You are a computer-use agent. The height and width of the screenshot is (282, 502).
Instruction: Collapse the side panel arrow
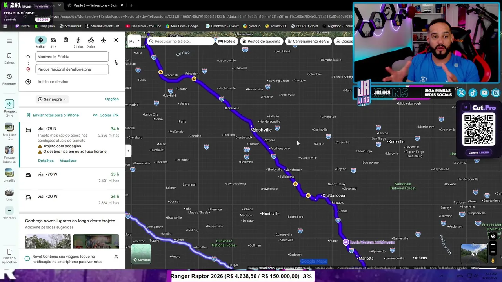[128, 150]
